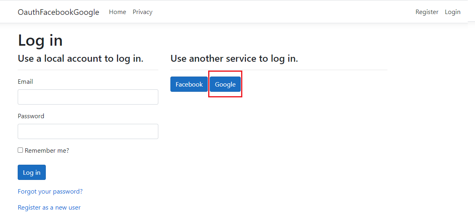The height and width of the screenshot is (220, 475).
Task: Click the large 'Log in' page heading
Action: tap(40, 40)
